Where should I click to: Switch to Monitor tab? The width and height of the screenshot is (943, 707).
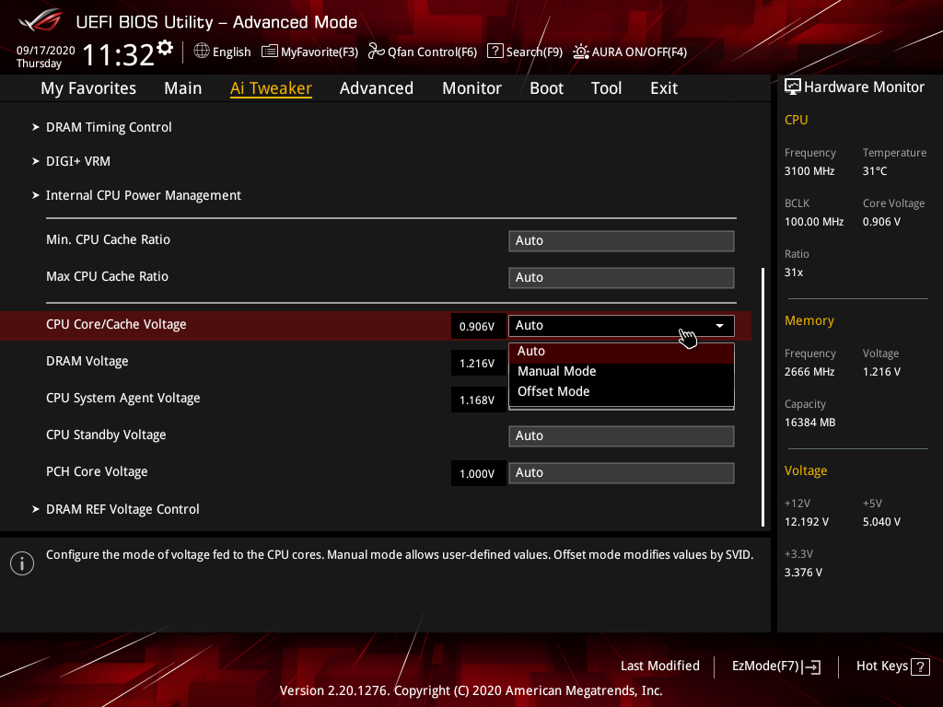point(471,88)
